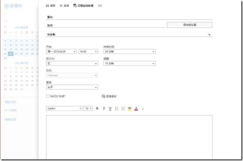The width and height of the screenshot is (243, 161).
Task: Click inside the message body area
Action: 129,137
